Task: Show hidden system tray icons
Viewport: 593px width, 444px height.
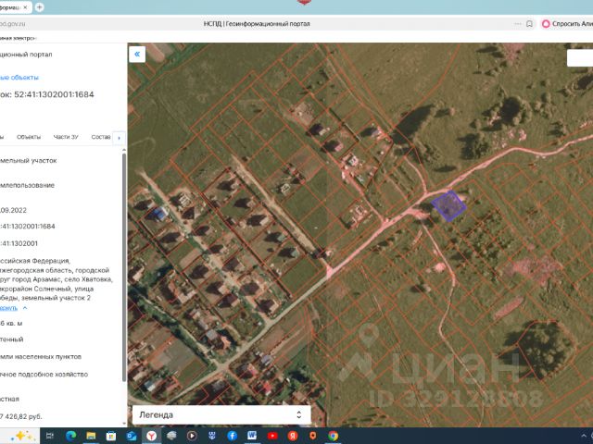Action: pyautogui.click(x=584, y=436)
